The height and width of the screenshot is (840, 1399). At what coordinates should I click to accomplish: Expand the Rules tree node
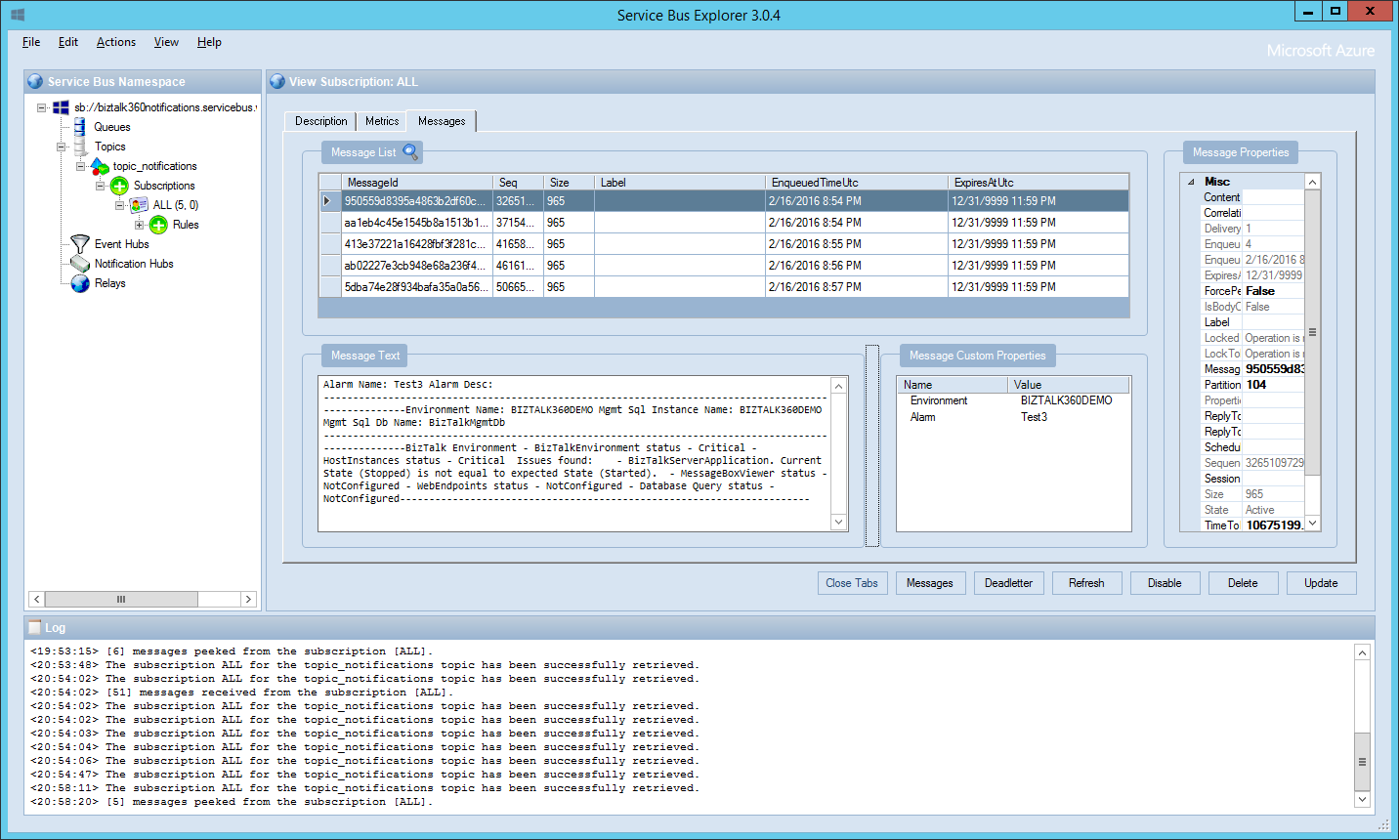pos(140,225)
